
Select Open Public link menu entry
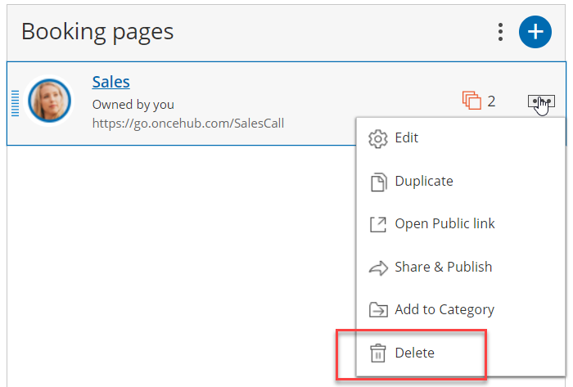click(x=444, y=224)
